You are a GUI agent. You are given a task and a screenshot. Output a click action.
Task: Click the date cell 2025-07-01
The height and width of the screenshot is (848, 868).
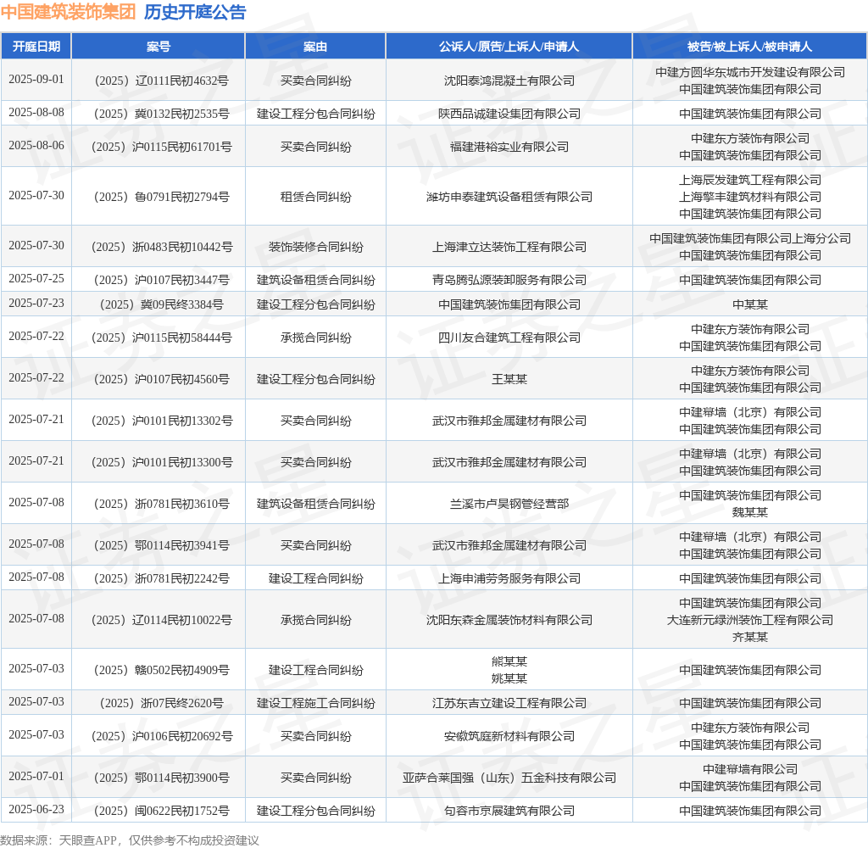coord(36,777)
